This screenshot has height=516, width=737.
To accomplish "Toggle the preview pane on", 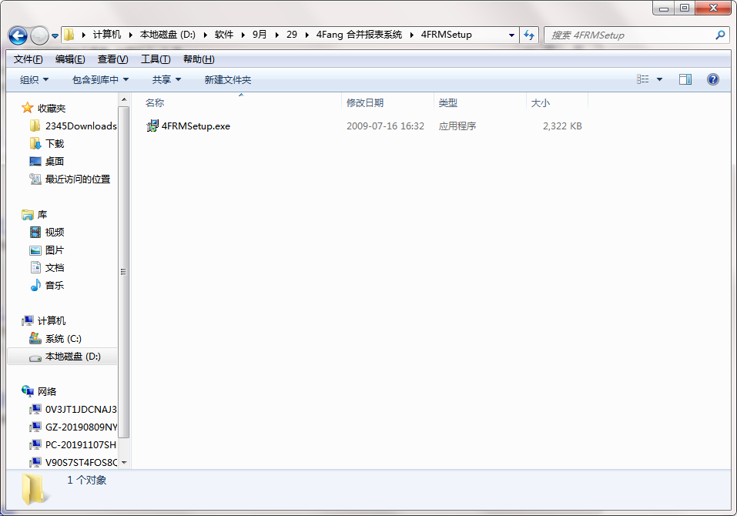I will tap(684, 79).
